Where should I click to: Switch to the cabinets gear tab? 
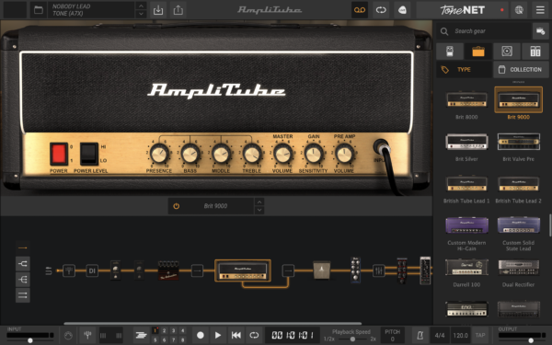click(507, 52)
